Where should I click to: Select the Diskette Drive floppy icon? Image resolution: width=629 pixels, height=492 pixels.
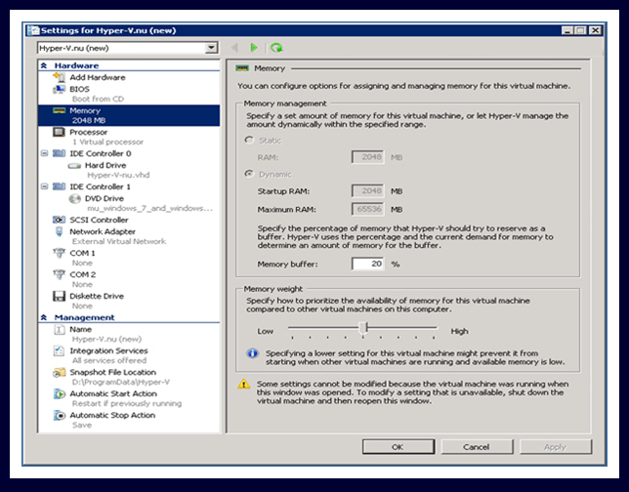click(x=59, y=296)
